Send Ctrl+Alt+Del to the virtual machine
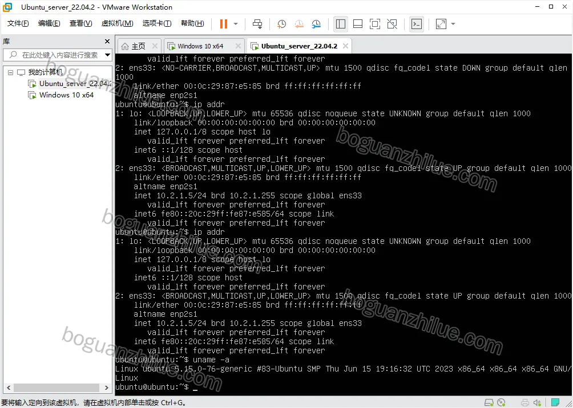This screenshot has width=573, height=408. (x=257, y=24)
